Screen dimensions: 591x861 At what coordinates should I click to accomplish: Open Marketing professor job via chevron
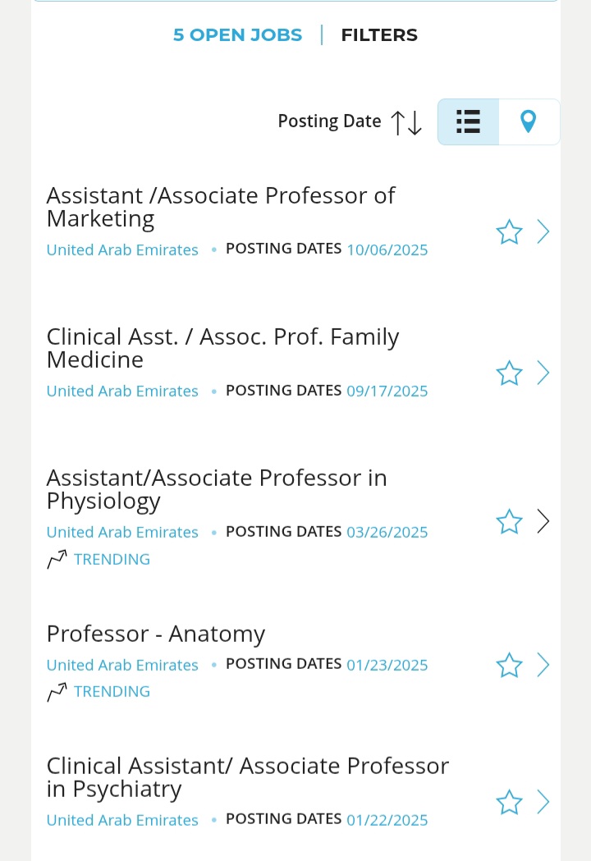pyautogui.click(x=543, y=231)
